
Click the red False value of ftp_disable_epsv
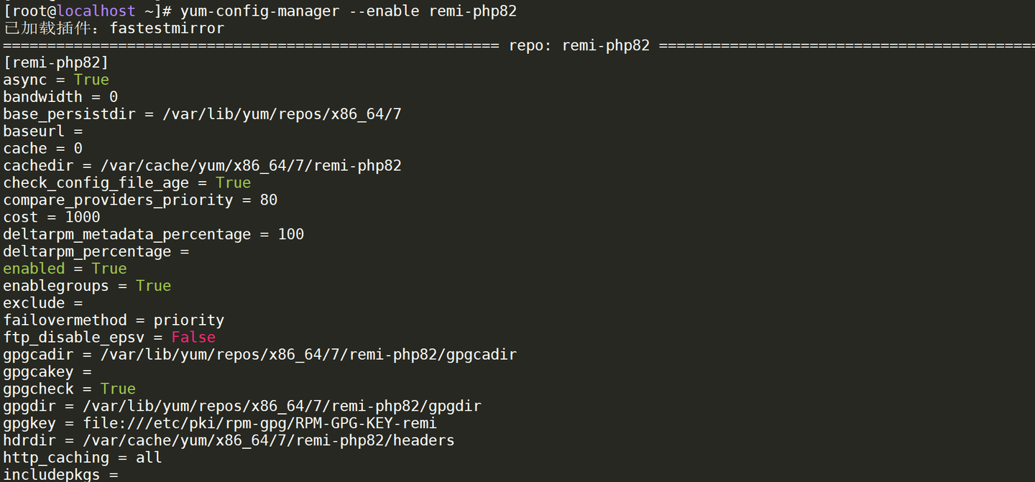[x=193, y=338]
